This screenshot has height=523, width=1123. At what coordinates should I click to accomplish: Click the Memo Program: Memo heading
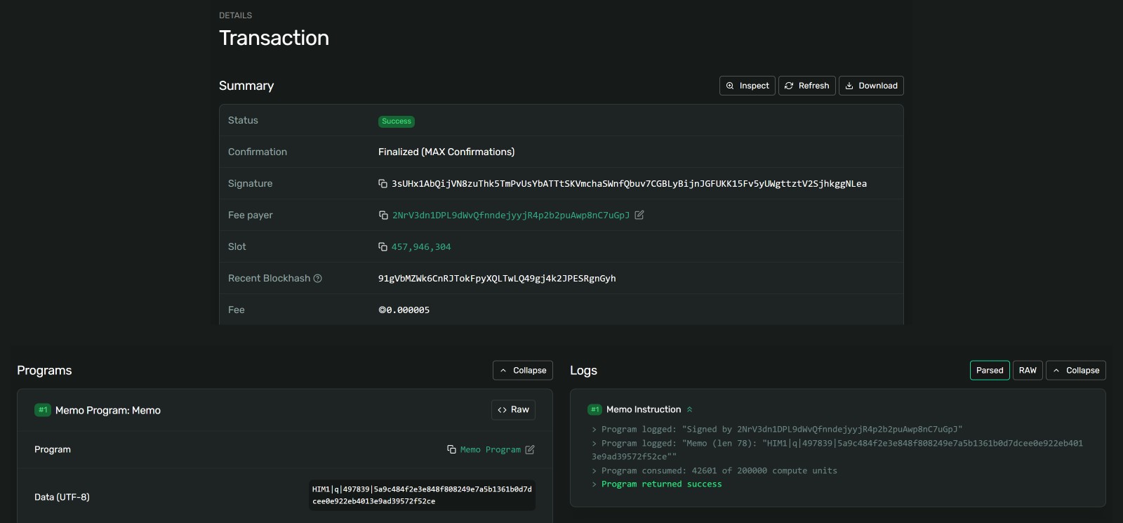tap(108, 411)
